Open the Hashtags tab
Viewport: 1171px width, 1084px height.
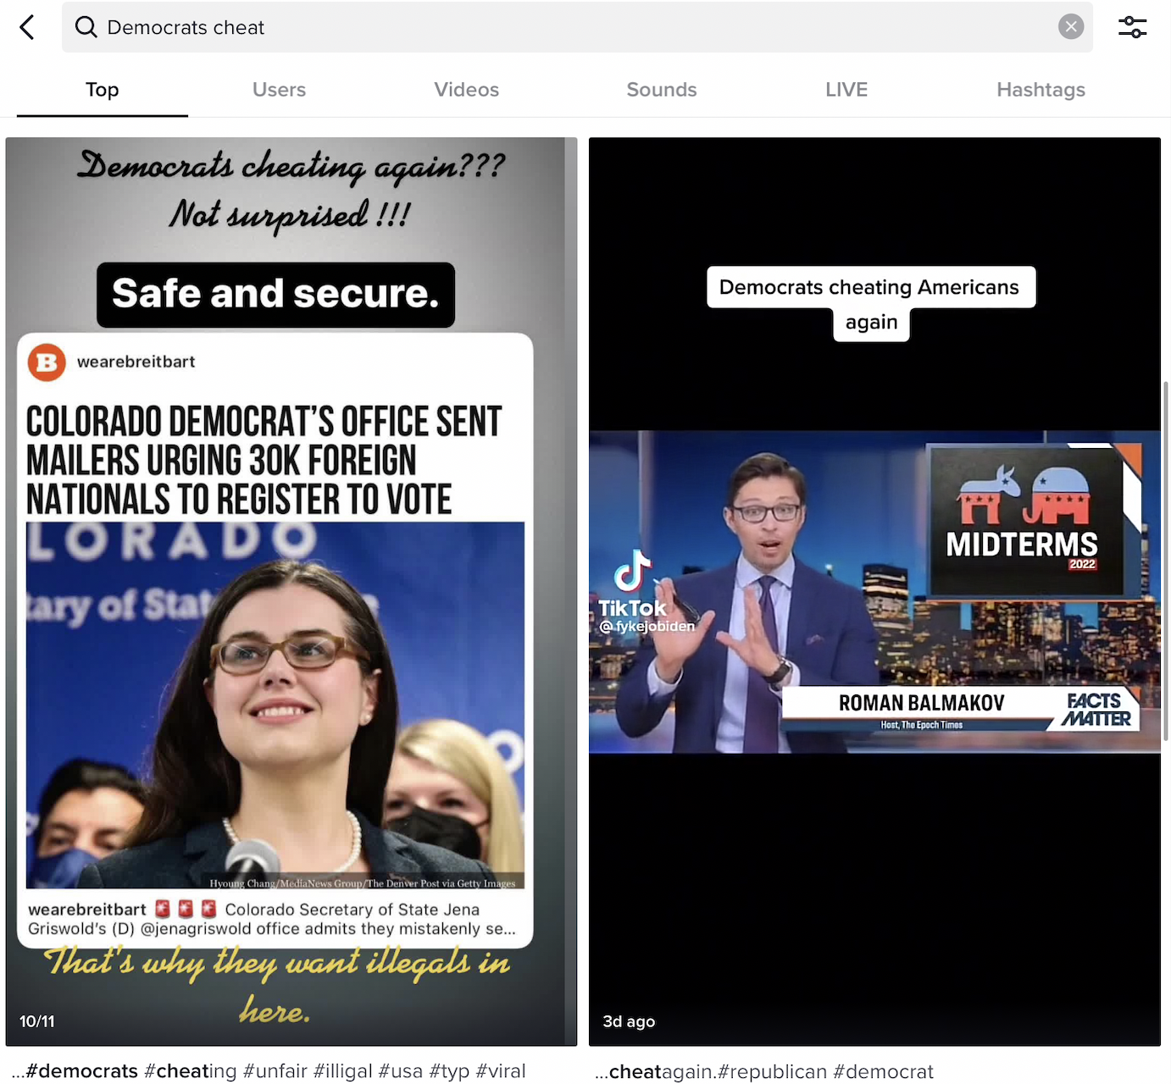(1041, 90)
